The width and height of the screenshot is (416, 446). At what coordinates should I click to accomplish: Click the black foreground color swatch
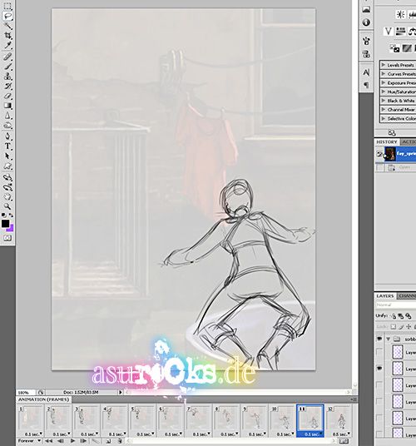[5, 224]
